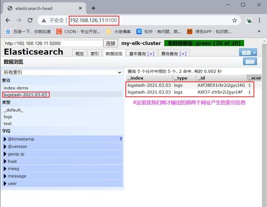The width and height of the screenshot is (267, 207).
Task: Open the 得到APP bookmark
Action: click(209, 32)
